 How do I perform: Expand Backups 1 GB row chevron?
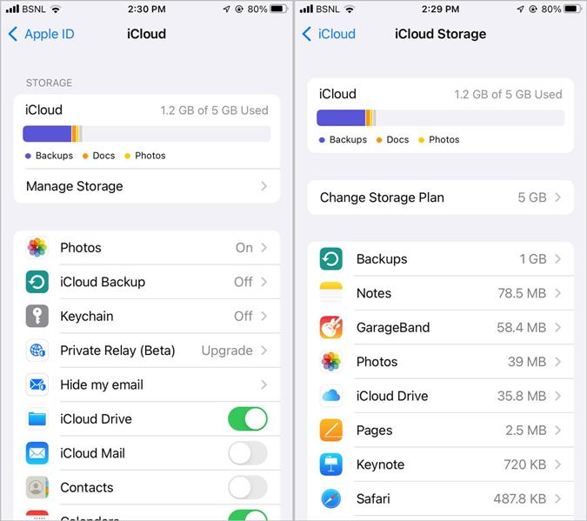click(x=557, y=259)
